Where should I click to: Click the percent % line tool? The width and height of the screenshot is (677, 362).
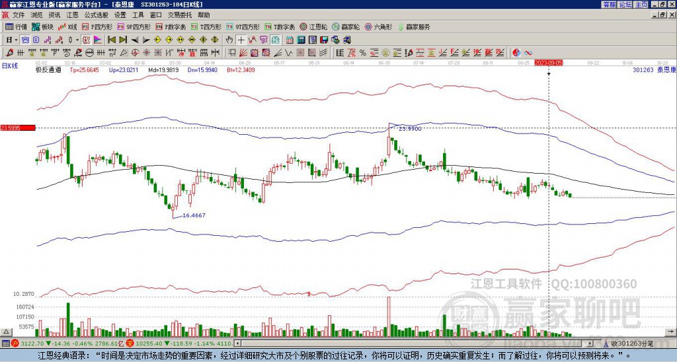363,53
